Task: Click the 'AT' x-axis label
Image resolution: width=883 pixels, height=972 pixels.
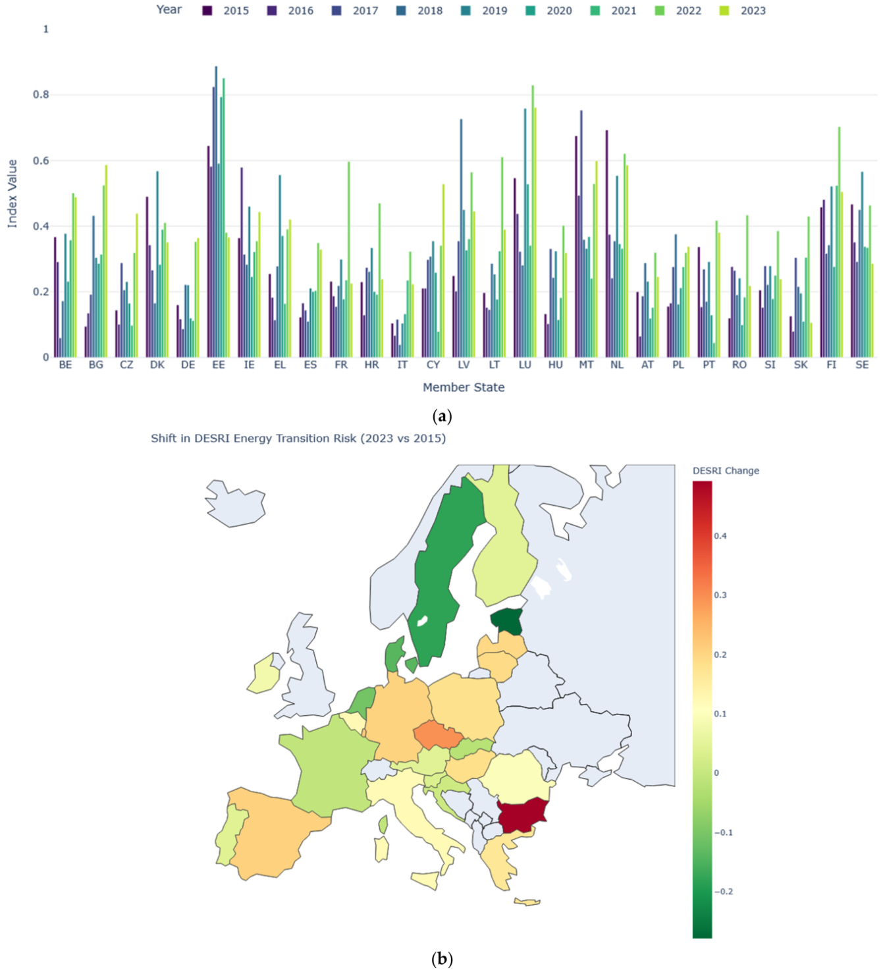Action: coord(647,365)
